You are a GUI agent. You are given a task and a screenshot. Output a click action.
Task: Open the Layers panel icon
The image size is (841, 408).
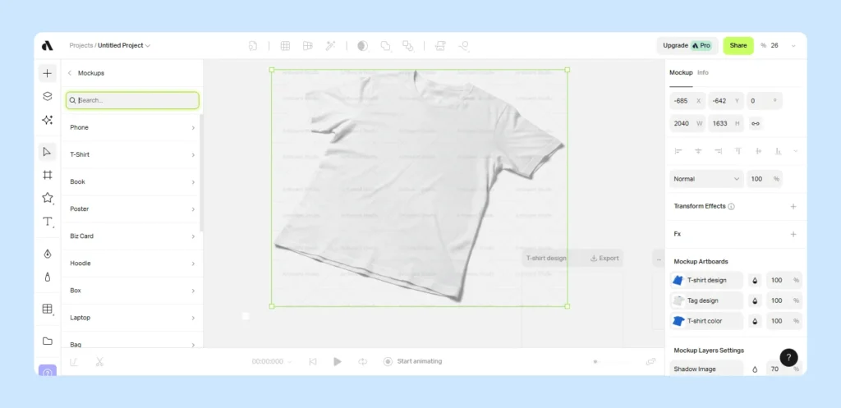48,97
